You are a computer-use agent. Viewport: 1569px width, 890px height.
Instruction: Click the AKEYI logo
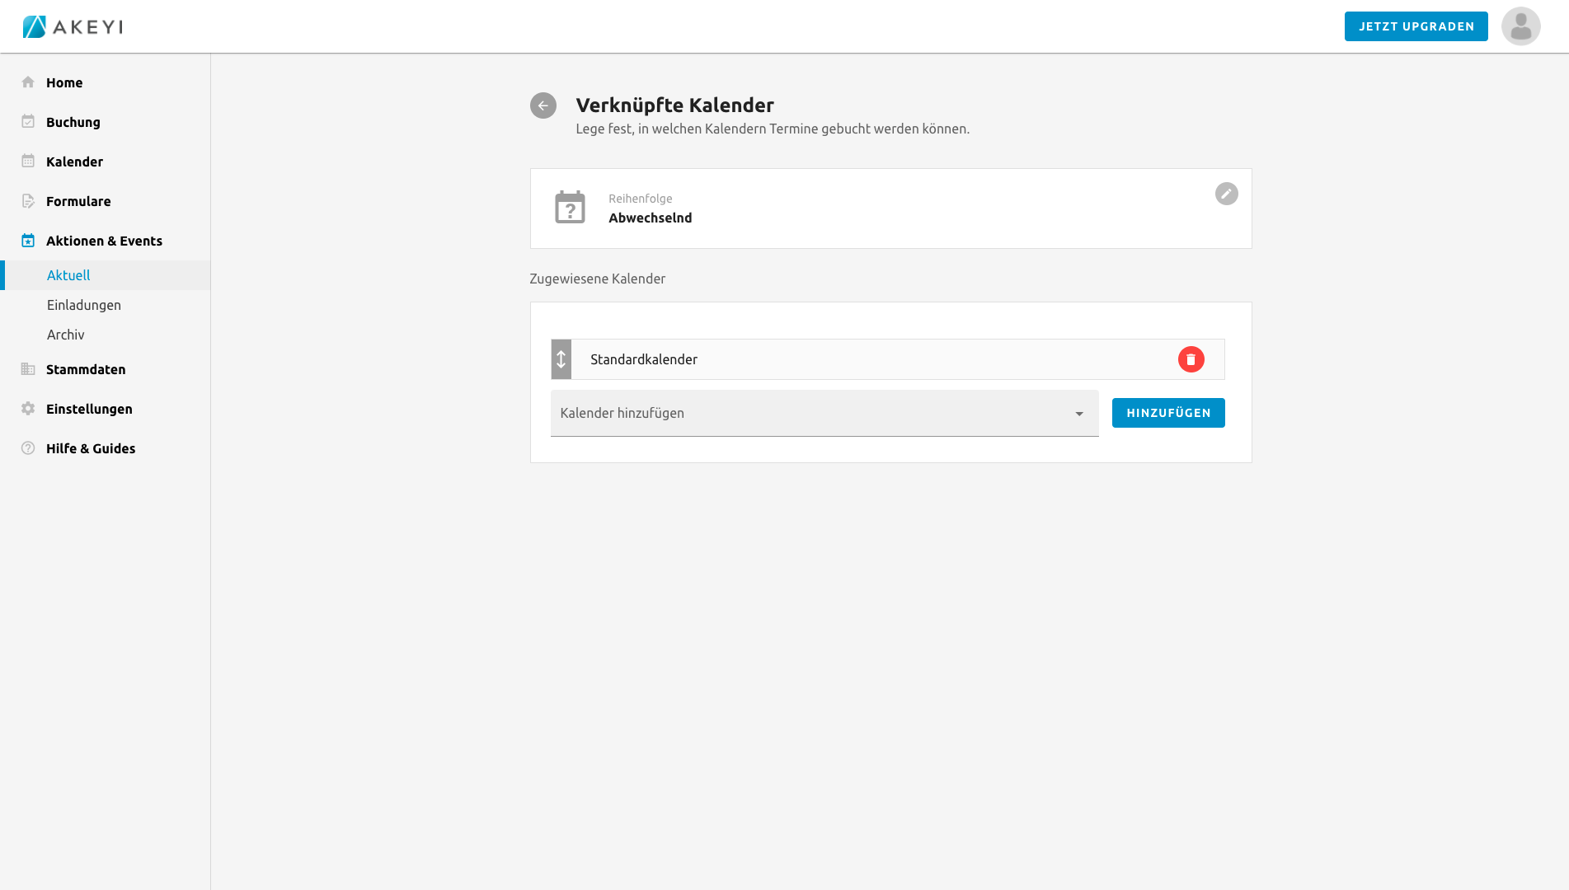(x=73, y=26)
